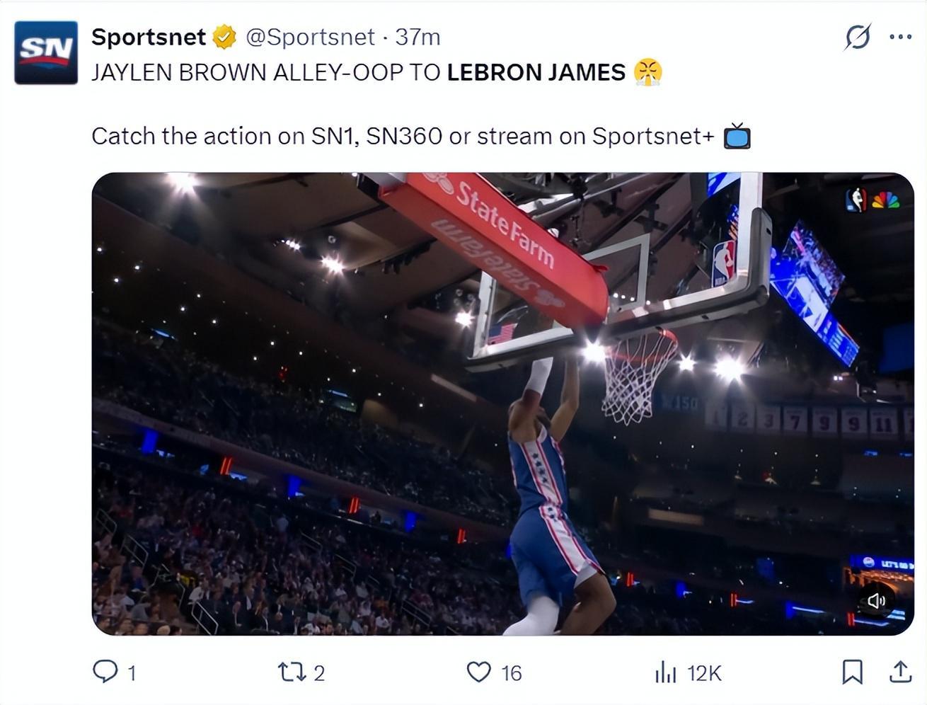Bookmark this Sportsnet post
This screenshot has width=927, height=705.
(x=852, y=672)
